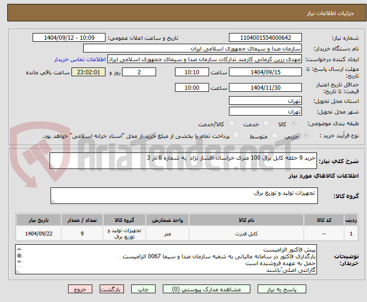Click scroll down arrow in buyer notes
The height and width of the screenshot is (302, 367).
(19, 262)
